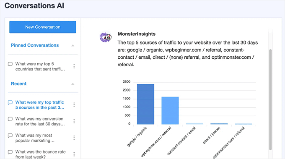The image size is (285, 159).
Task: Click the wpbeginner.com / referral bar
Action: coord(170,110)
